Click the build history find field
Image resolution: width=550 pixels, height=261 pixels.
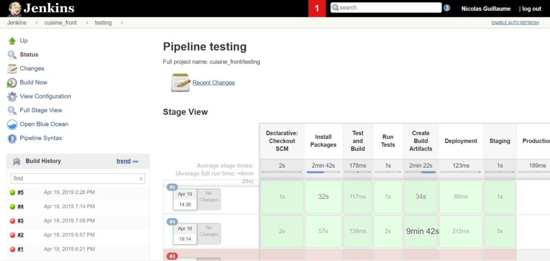pos(78,178)
